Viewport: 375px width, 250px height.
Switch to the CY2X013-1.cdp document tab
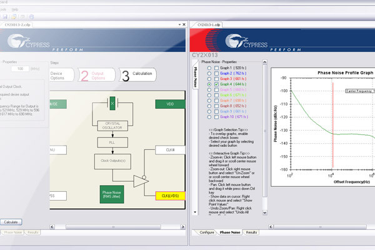[x=209, y=24]
